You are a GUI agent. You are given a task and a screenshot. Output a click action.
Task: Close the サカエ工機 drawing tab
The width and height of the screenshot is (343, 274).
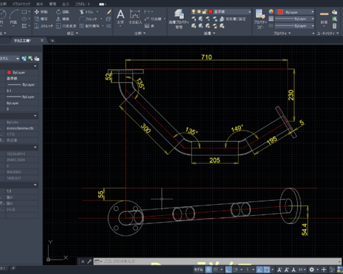[x=42, y=40]
